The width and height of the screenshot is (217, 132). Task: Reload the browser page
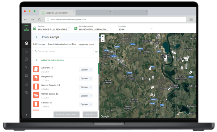point(39,20)
